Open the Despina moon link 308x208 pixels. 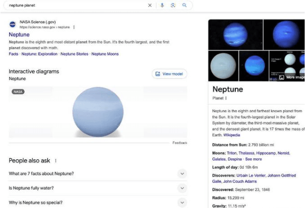(x=234, y=159)
